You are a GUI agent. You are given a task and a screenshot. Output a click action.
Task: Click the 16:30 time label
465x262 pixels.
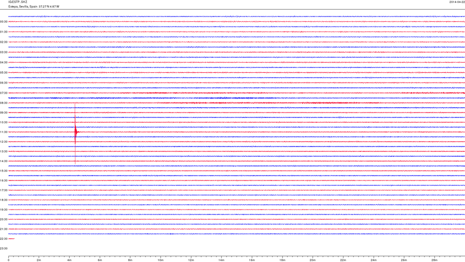point(4,180)
